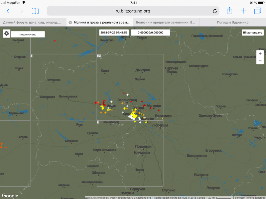Open the bookmarks book icon
Image resolution: width=266 pixels, height=199 pixels.
(35, 11)
